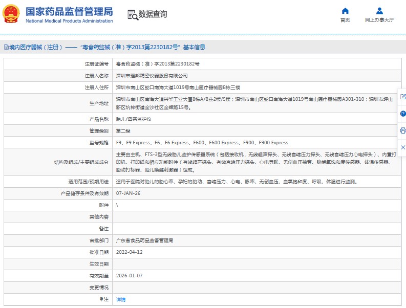
Task: Open the help question mark icon
Action: [402, 114]
